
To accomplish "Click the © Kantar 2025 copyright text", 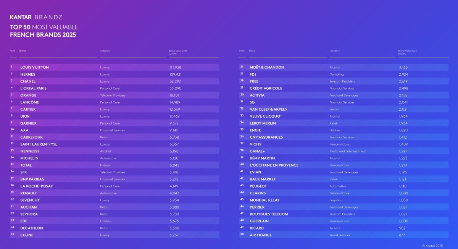I will point(432,245).
